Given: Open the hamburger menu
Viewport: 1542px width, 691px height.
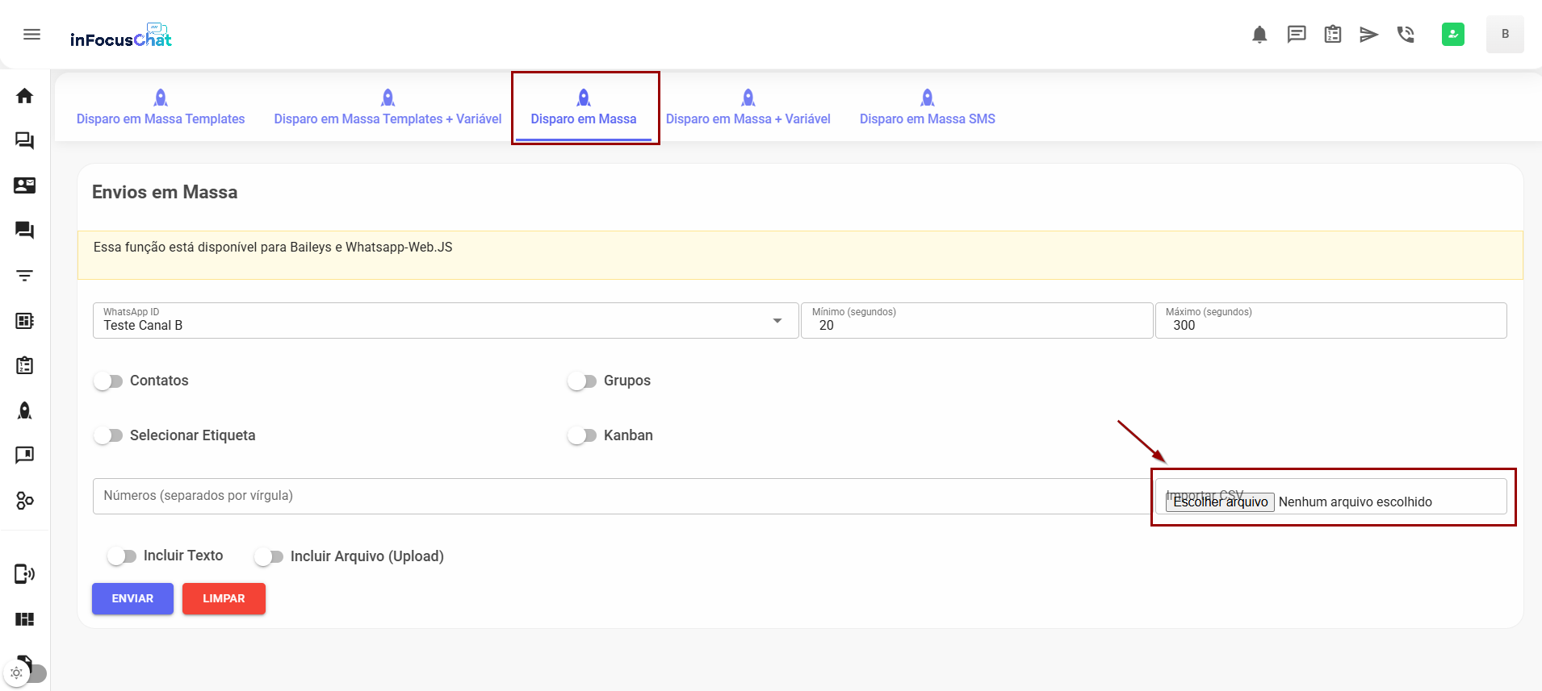Looking at the screenshot, I should click(31, 34).
